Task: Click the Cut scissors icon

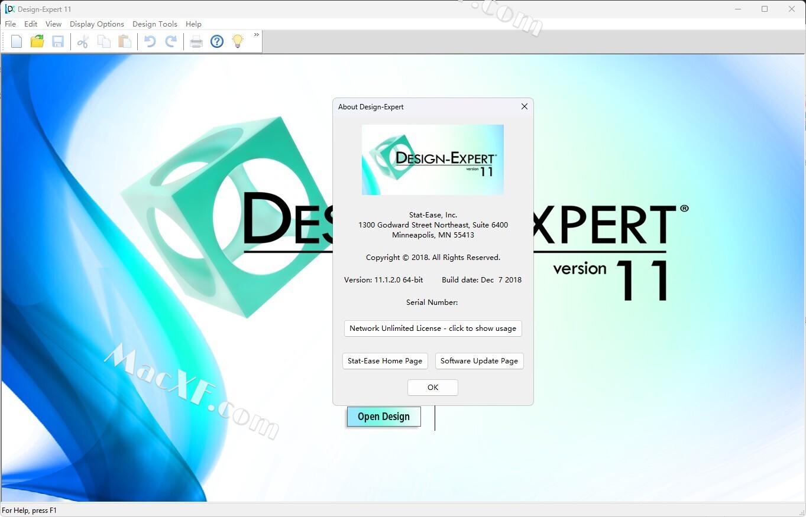Action: (x=83, y=41)
